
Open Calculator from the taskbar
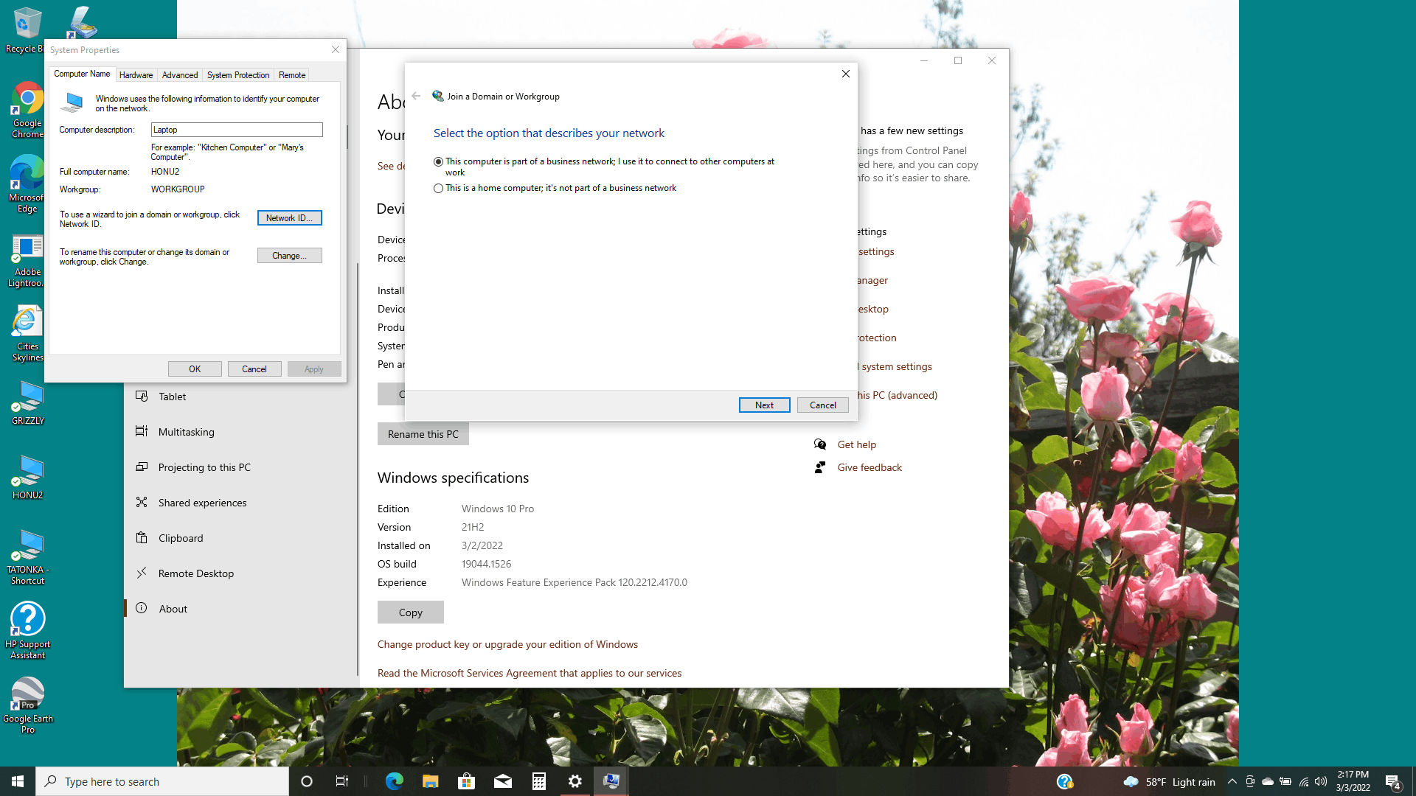[x=539, y=781]
